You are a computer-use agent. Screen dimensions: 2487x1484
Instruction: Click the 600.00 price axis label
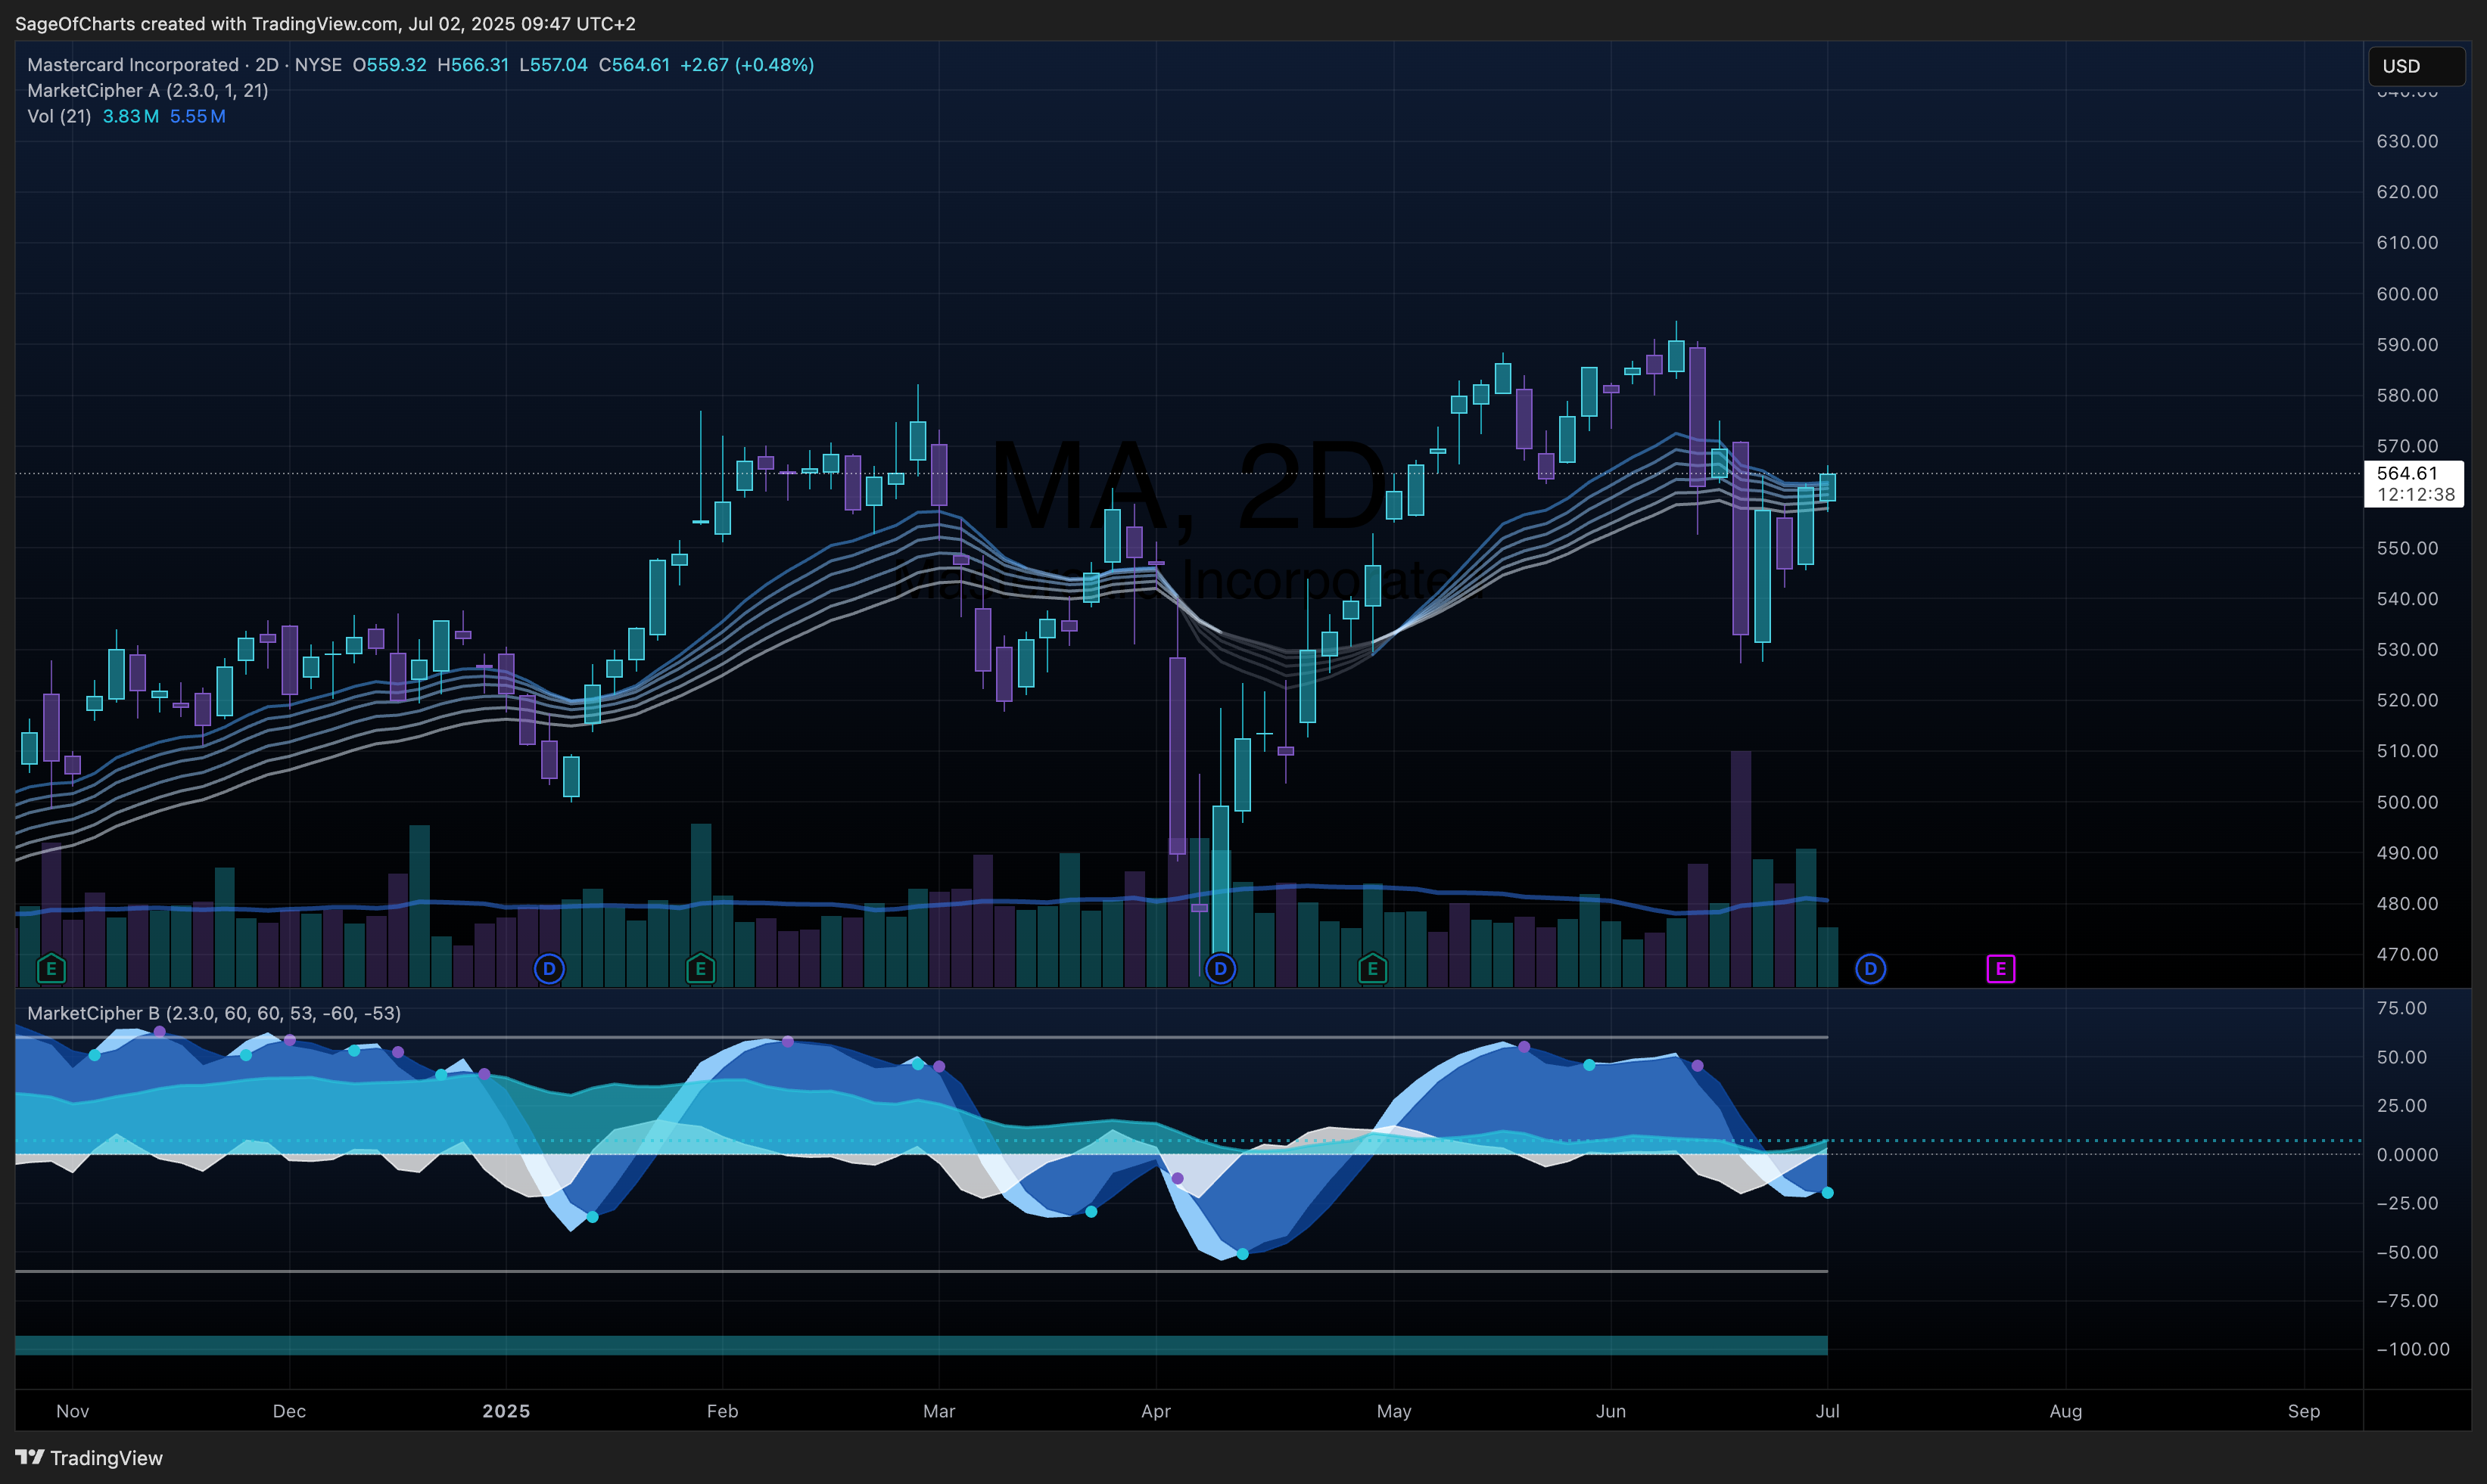pos(2407,294)
